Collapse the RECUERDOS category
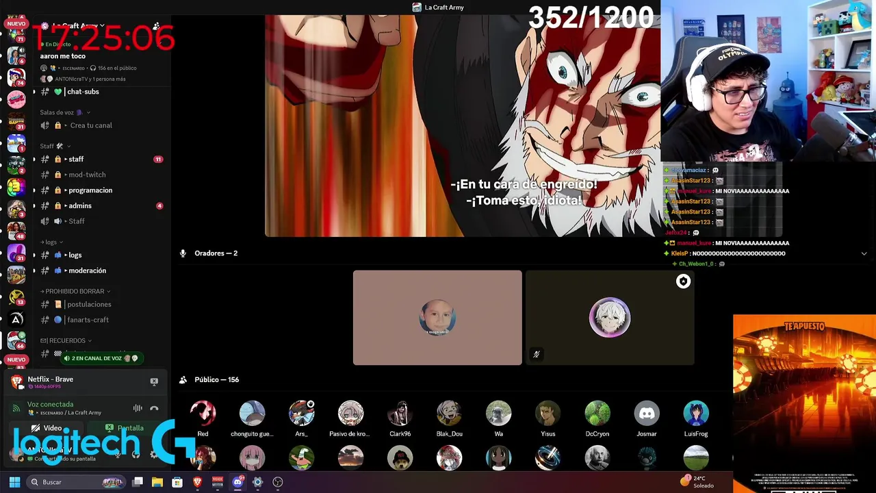This screenshot has width=876, height=493. click(x=66, y=340)
